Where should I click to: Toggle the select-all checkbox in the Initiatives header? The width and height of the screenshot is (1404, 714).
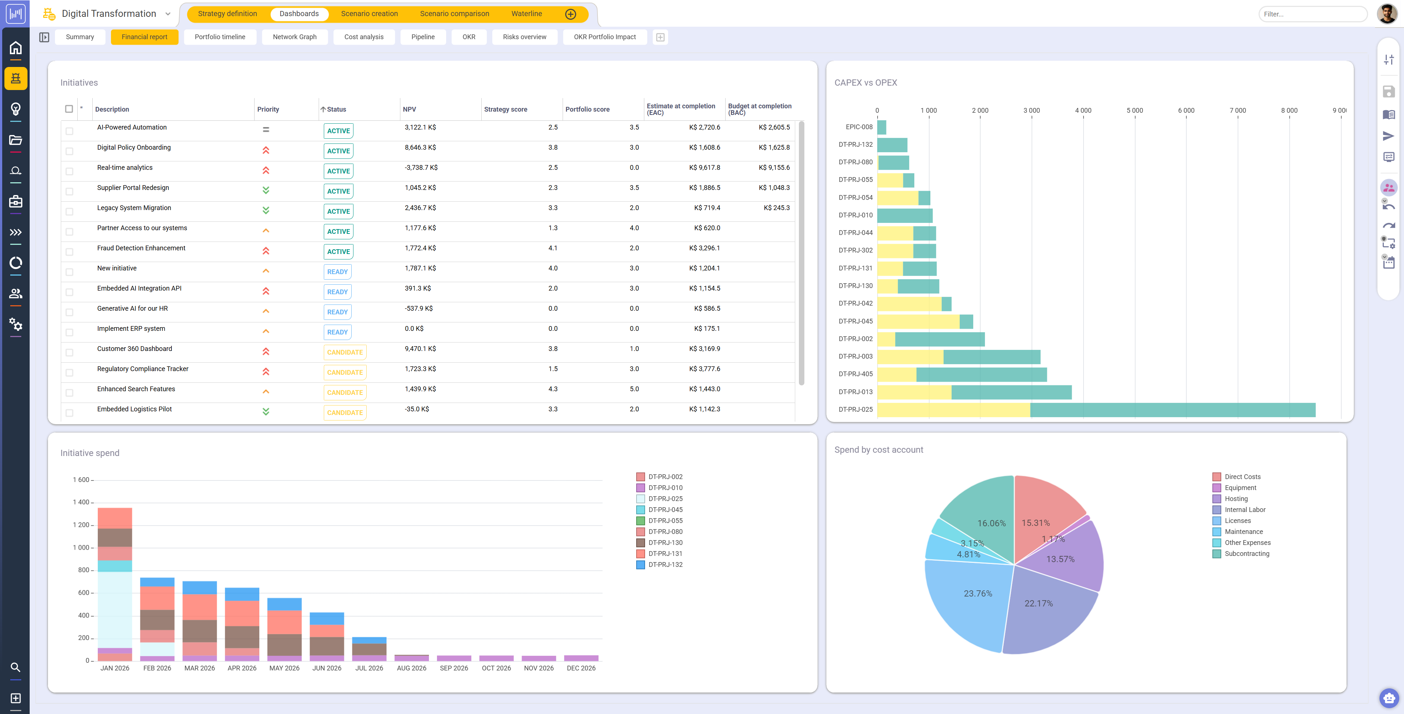69,109
